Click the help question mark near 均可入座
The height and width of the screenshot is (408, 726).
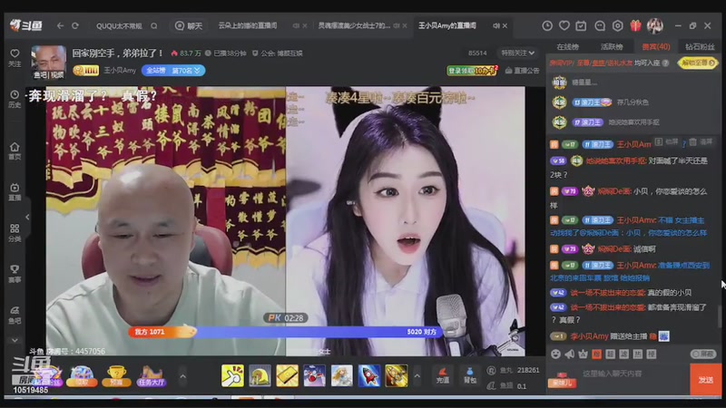tap(665, 63)
